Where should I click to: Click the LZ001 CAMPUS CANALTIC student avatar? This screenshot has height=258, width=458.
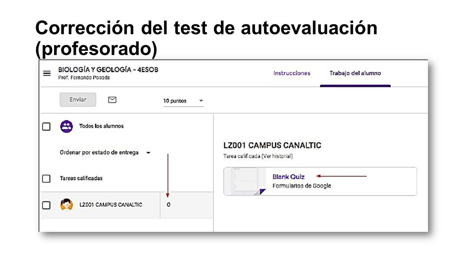(x=67, y=205)
